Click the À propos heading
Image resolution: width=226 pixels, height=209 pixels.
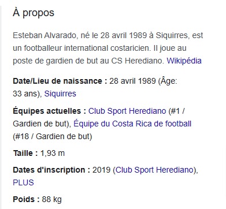click(34, 13)
